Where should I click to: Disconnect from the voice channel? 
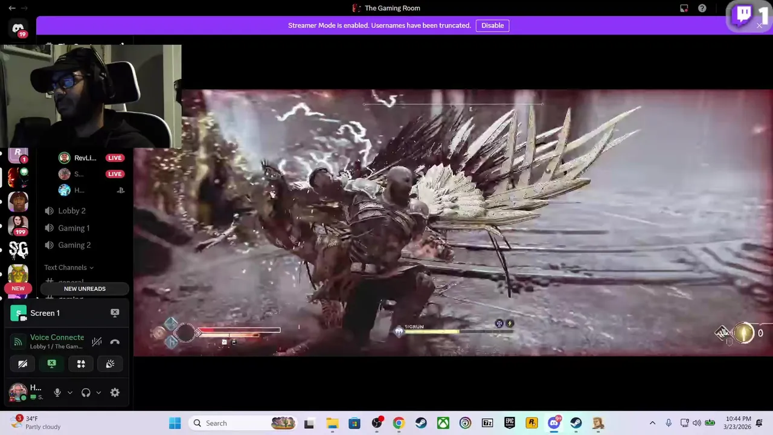115,342
